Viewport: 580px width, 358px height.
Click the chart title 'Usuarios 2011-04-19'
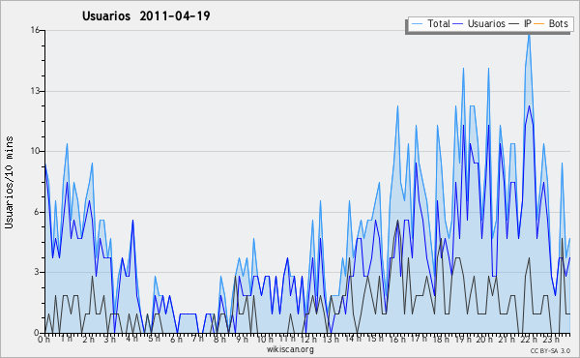(x=146, y=15)
